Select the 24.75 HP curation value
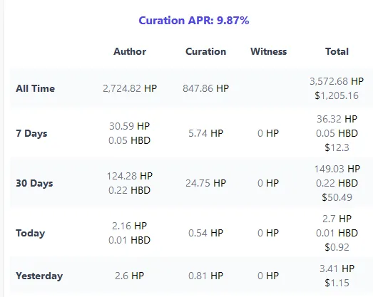This screenshot has width=373, height=297. (x=206, y=183)
